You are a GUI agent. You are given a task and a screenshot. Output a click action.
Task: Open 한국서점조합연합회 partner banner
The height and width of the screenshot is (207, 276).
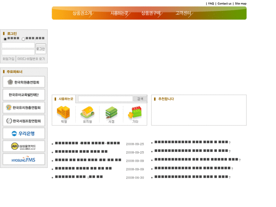click(24, 121)
